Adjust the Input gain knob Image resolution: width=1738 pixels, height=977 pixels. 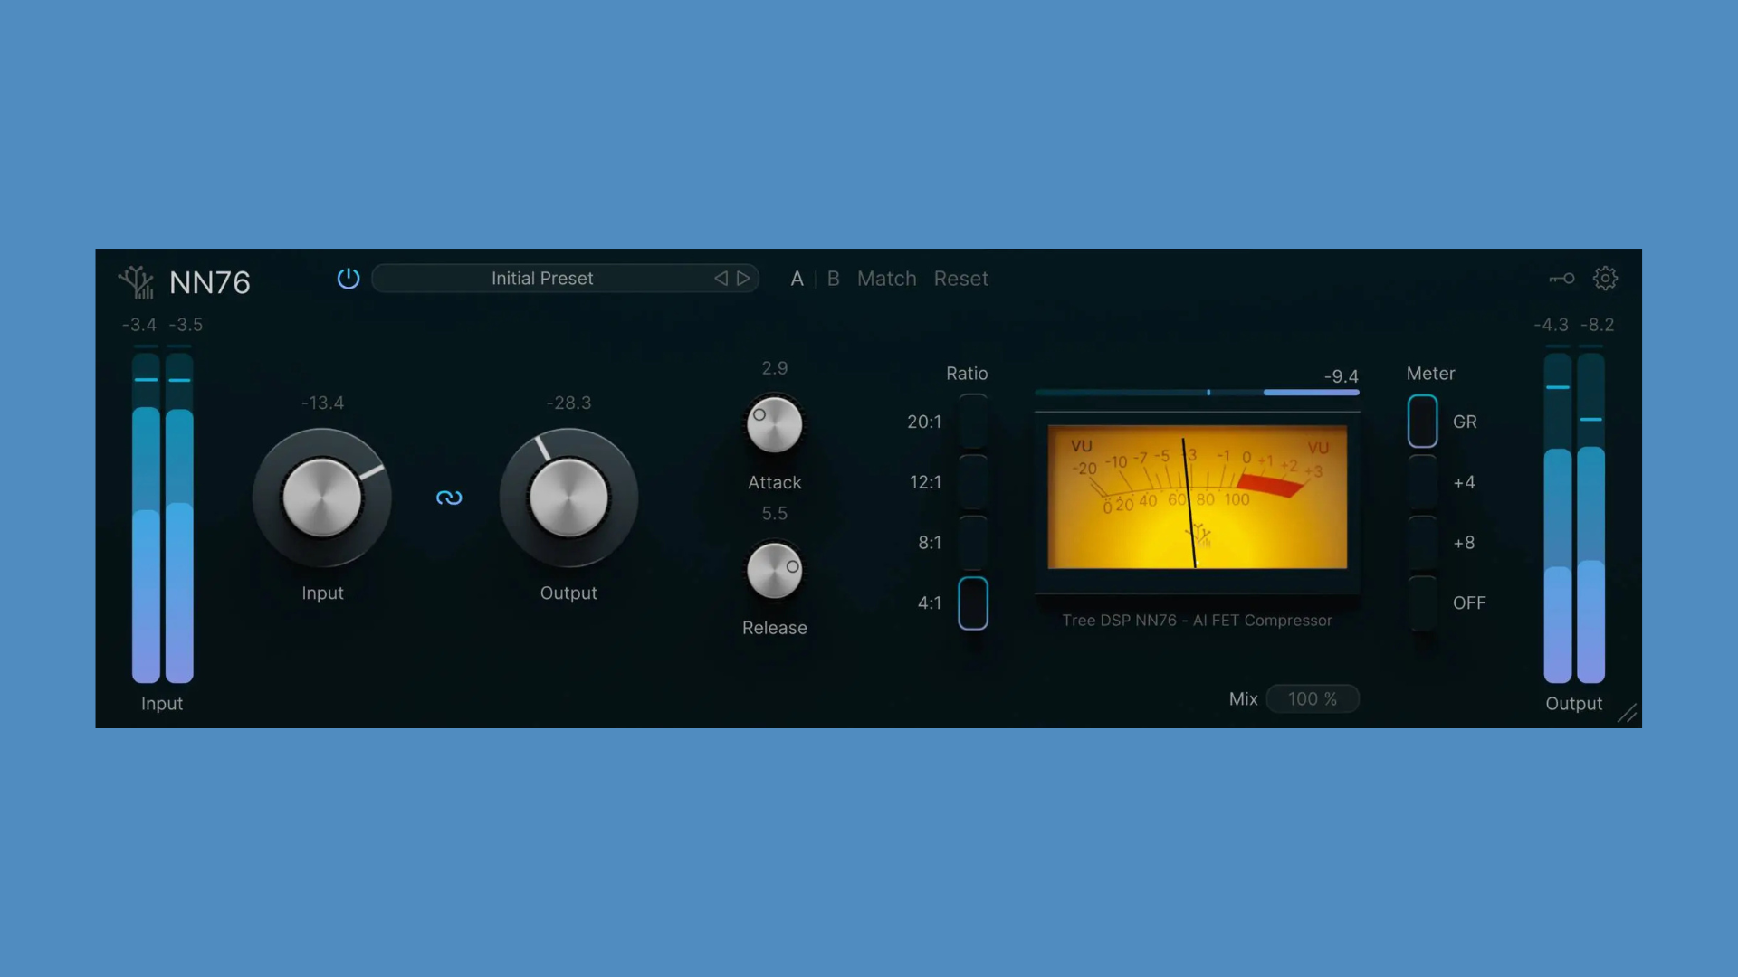[322, 498]
